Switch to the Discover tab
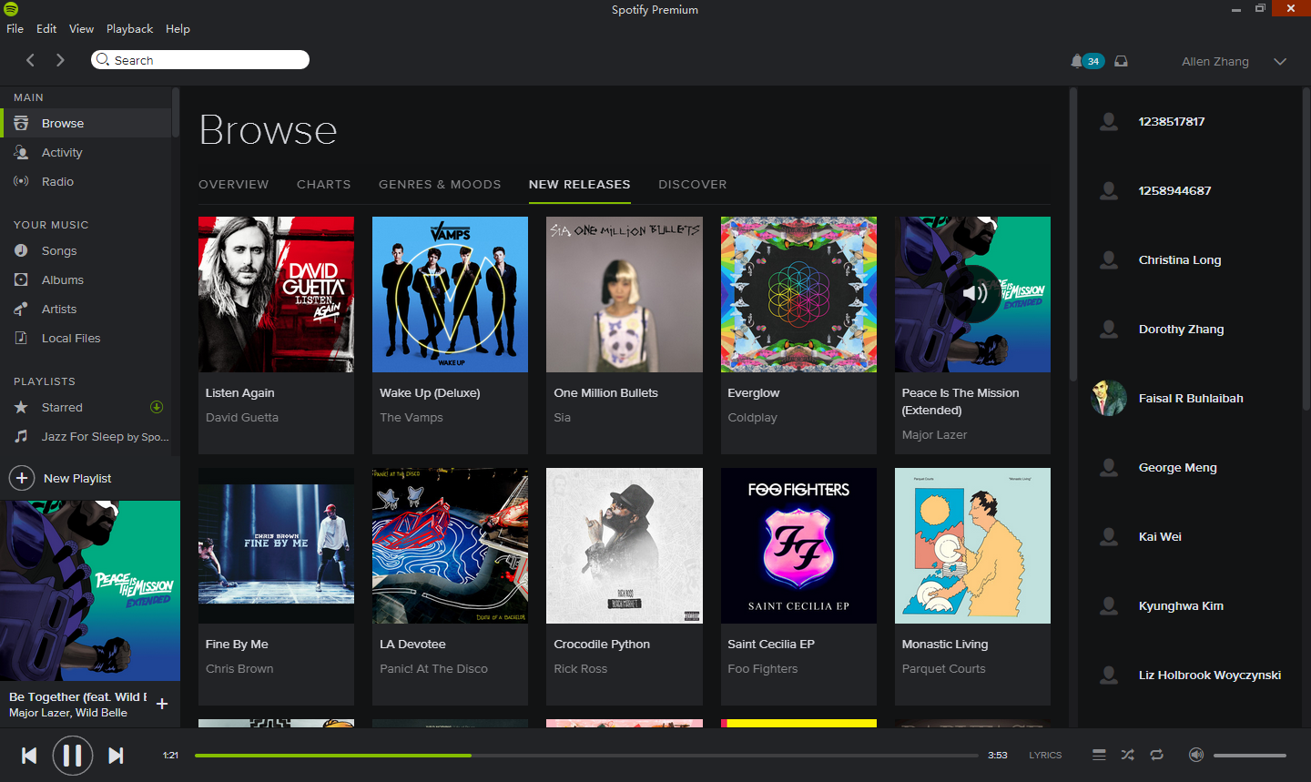The height and width of the screenshot is (782, 1311). pos(693,184)
